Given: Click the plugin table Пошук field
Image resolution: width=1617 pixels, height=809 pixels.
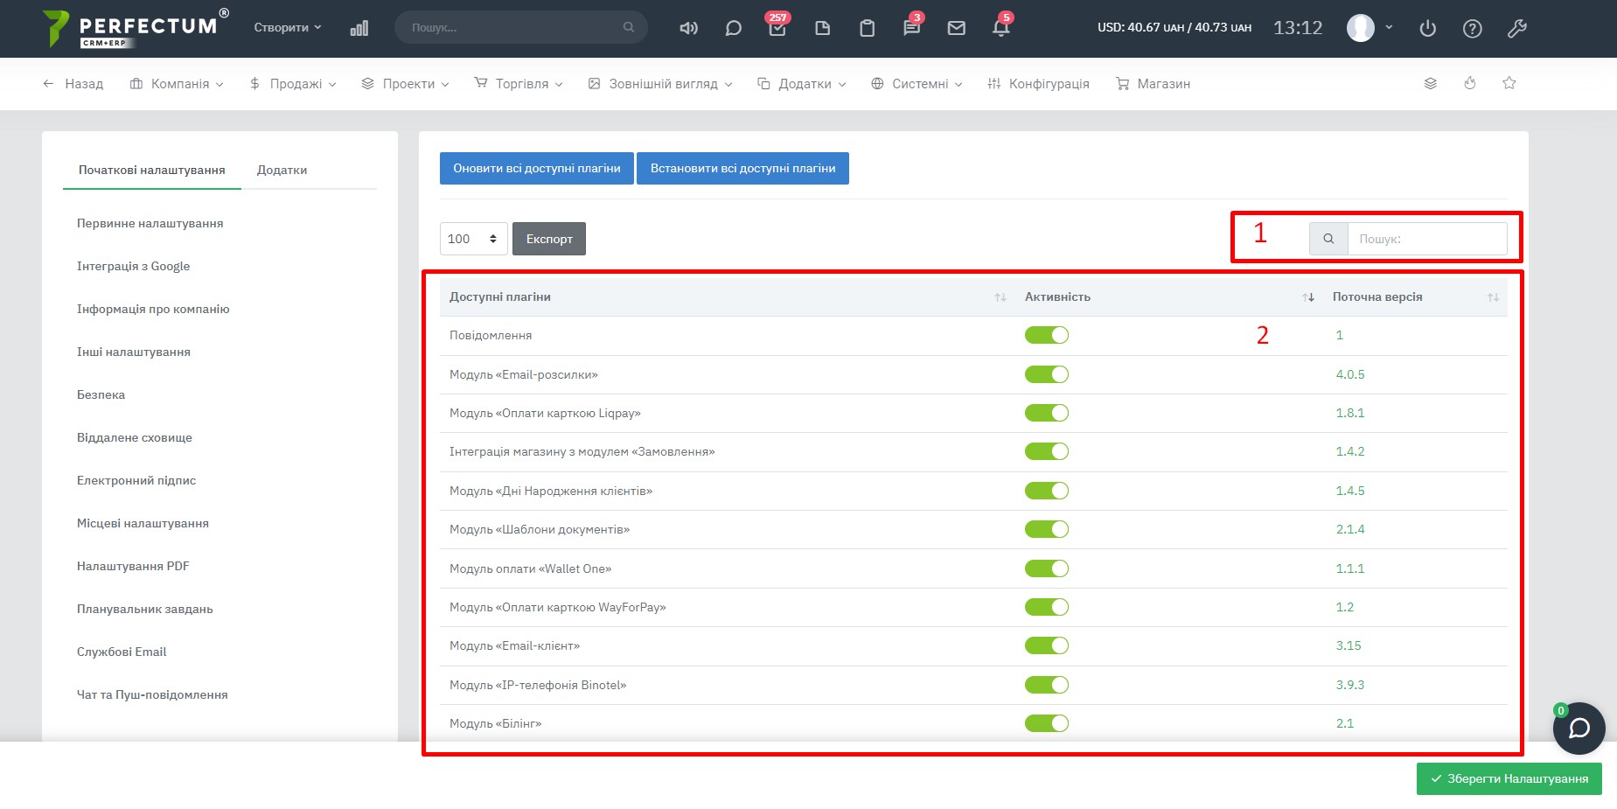Looking at the screenshot, I should [x=1426, y=239].
